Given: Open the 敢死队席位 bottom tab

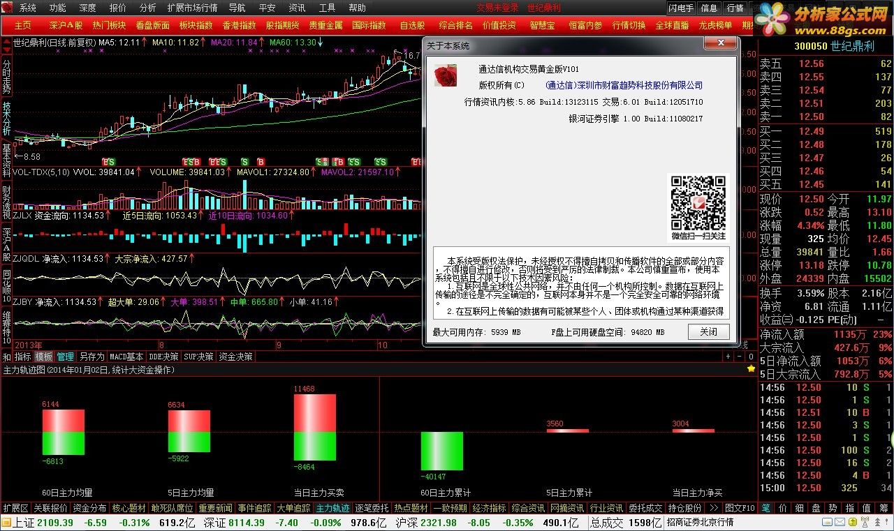Looking at the screenshot, I should (173, 508).
